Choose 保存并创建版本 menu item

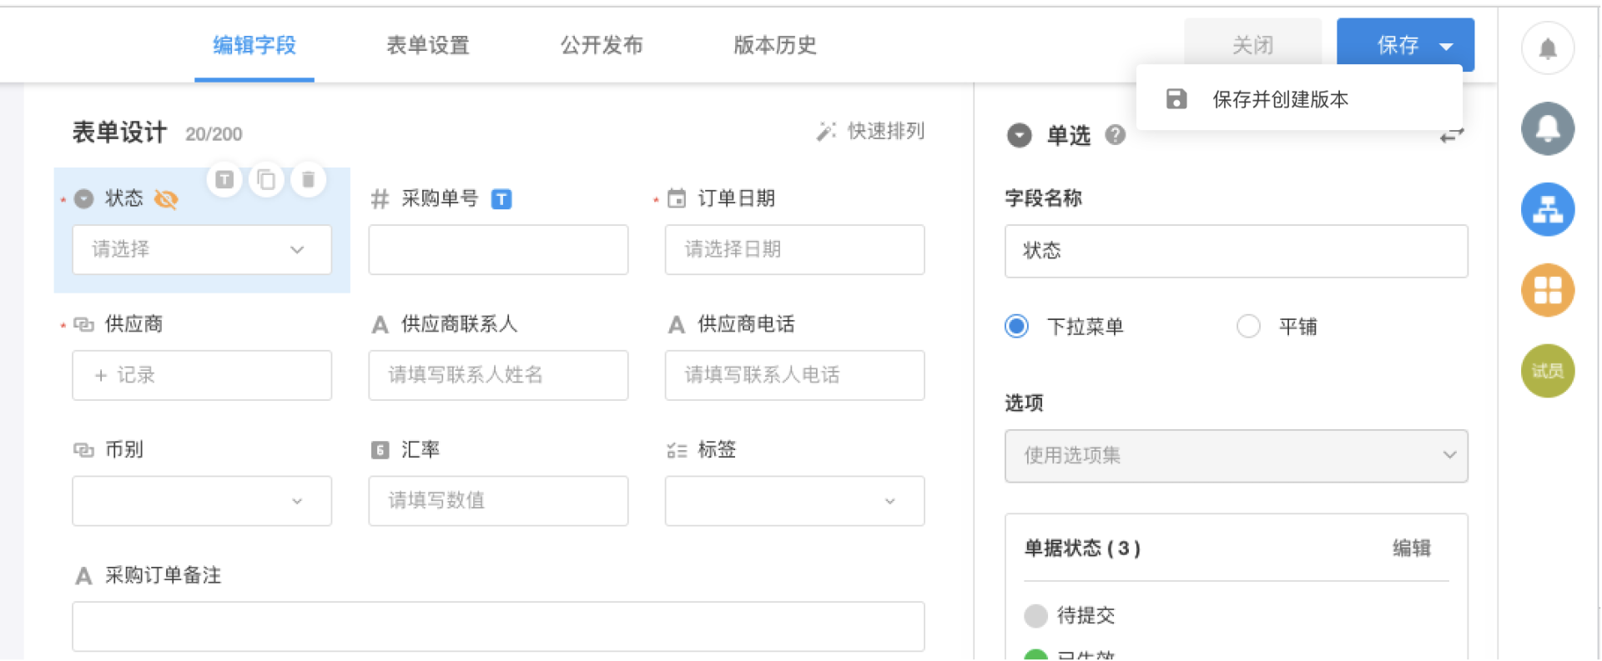pyautogui.click(x=1279, y=100)
